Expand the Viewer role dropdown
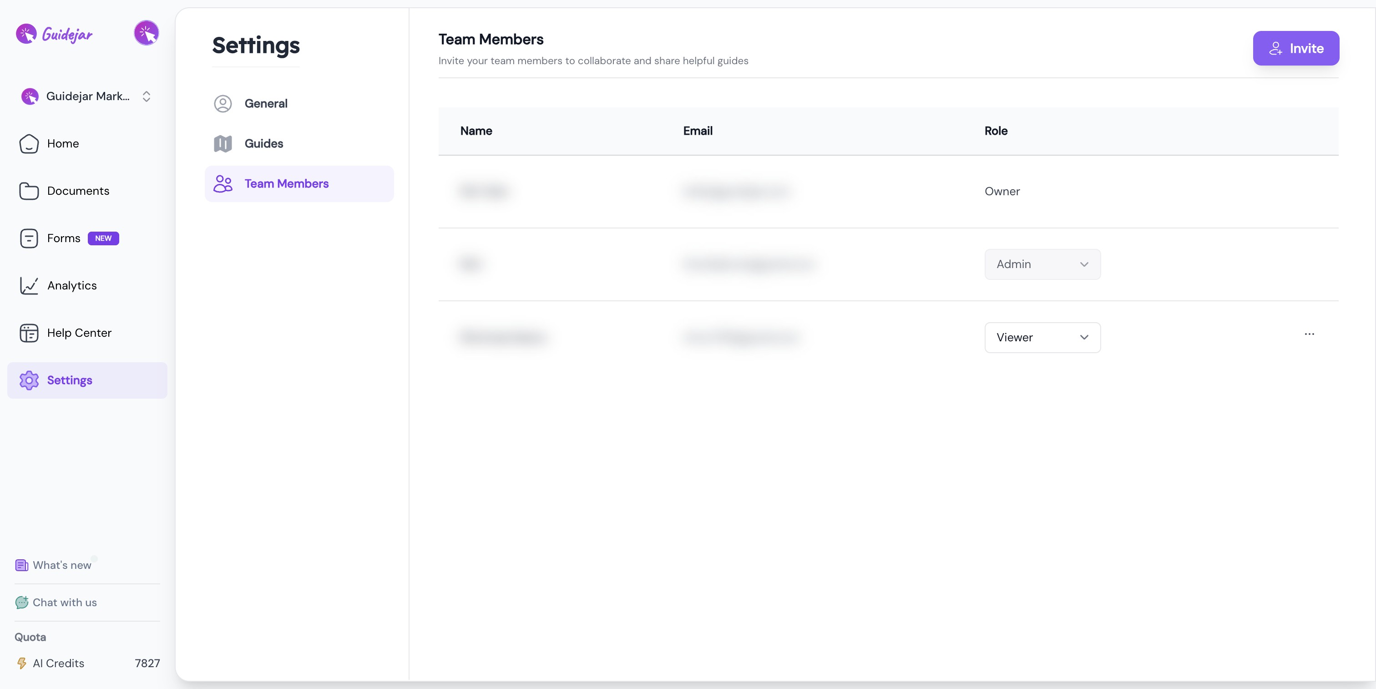The height and width of the screenshot is (689, 1376). 1042,338
